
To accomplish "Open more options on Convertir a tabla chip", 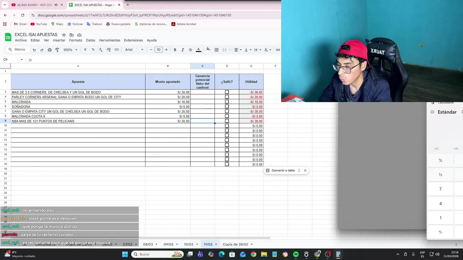I will point(299,170).
